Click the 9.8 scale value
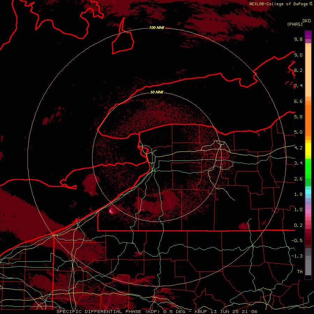 [x=298, y=39]
